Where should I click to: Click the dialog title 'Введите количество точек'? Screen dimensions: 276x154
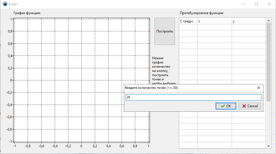coord(152,88)
